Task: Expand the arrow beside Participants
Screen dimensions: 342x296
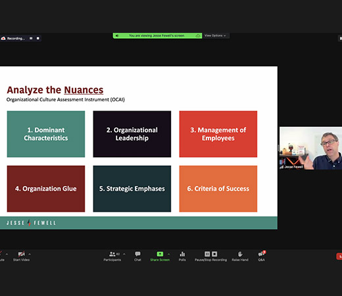Action: coord(124,254)
